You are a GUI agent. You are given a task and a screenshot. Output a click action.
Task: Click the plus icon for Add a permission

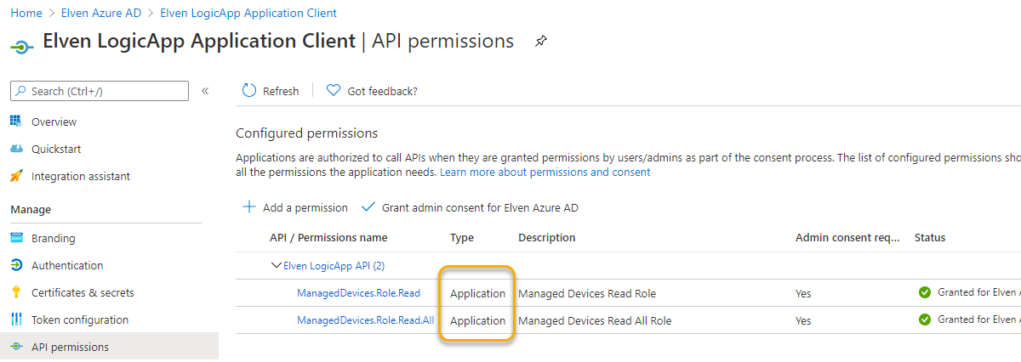[249, 206]
